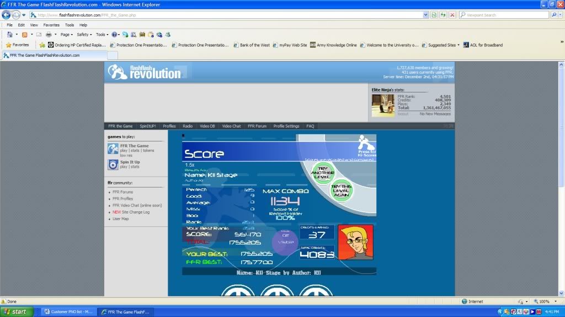This screenshot has width=565, height=317.
Task: Click the Refresh page icon
Action: (x=443, y=15)
